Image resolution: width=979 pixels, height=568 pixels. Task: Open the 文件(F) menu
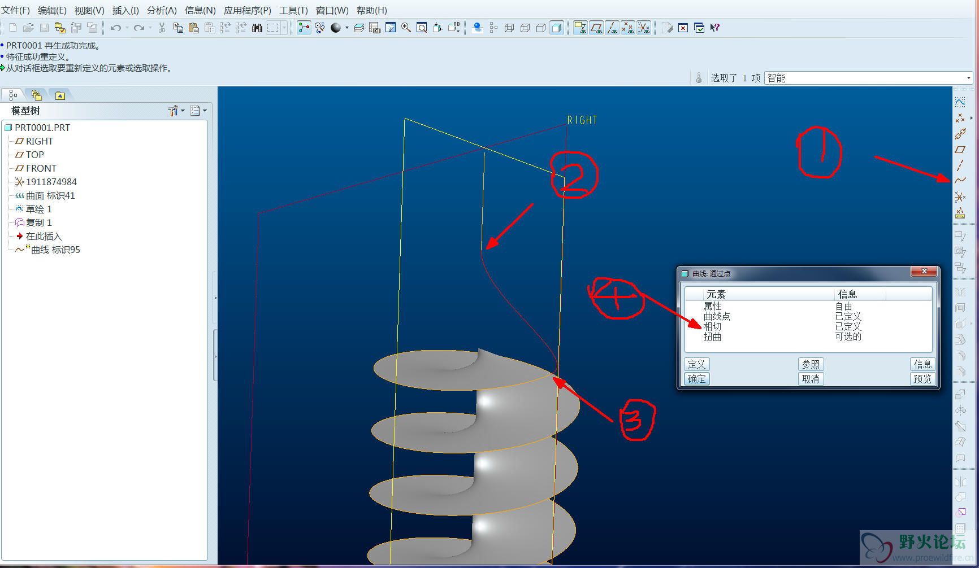click(x=15, y=10)
